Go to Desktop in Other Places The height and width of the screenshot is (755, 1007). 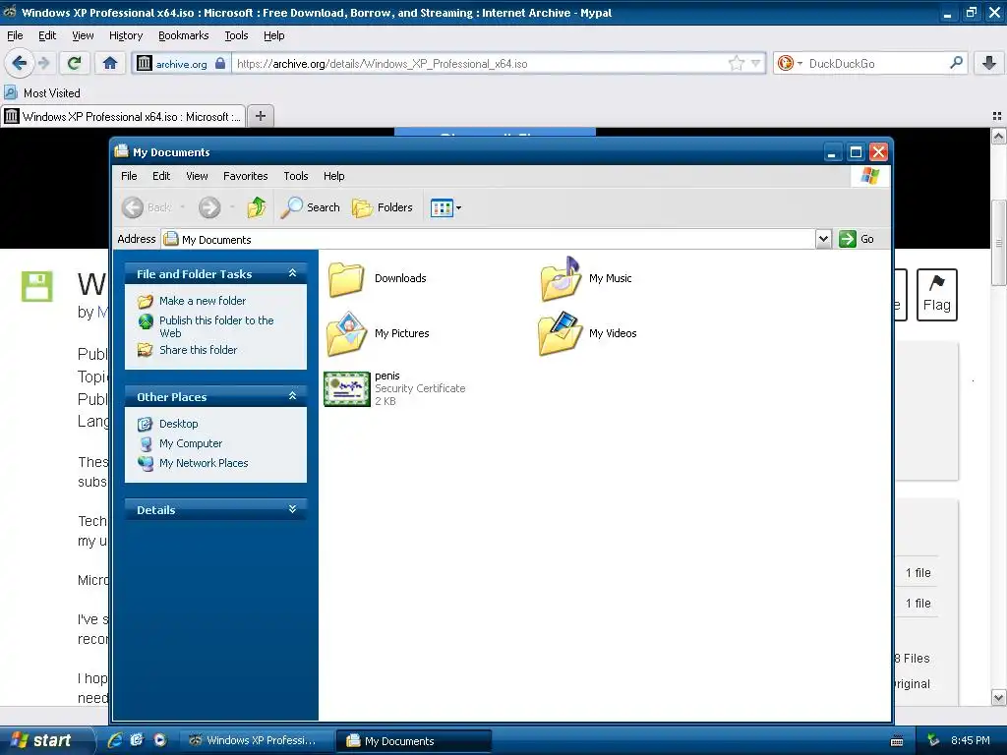coord(179,424)
